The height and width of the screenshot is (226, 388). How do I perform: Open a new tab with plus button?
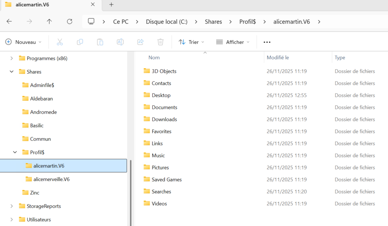[111, 5]
